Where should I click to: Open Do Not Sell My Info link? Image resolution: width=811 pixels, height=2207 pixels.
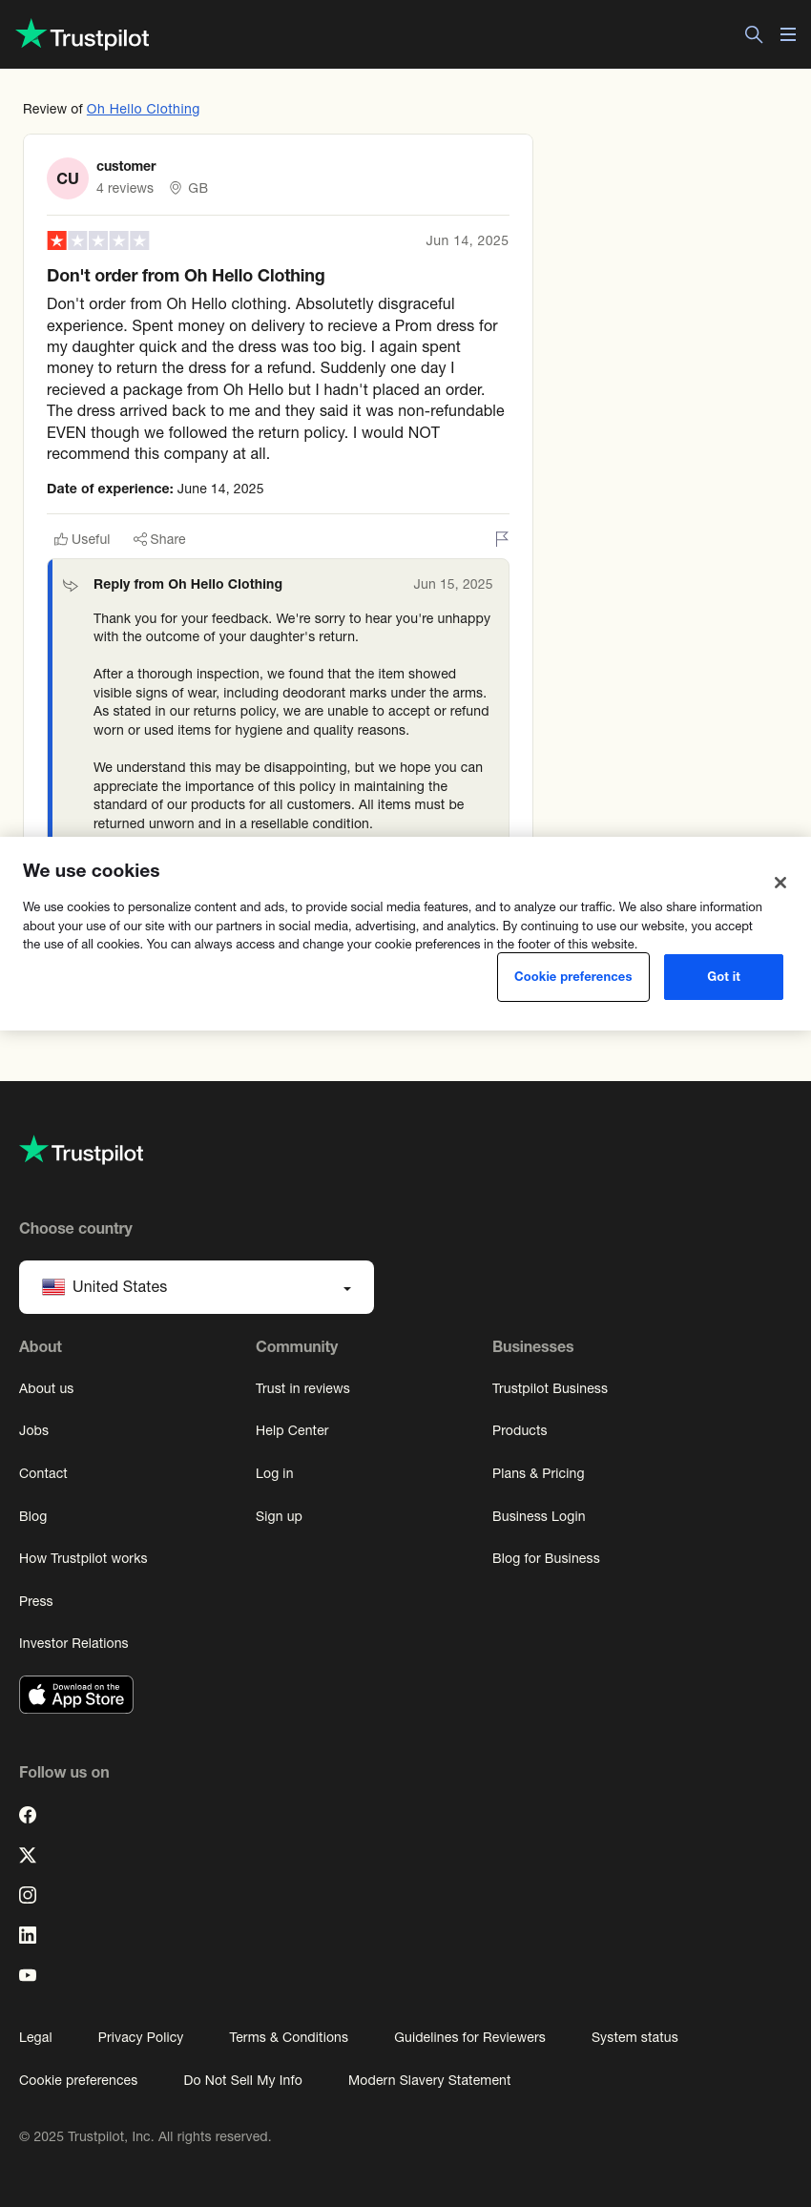[x=242, y=2080]
